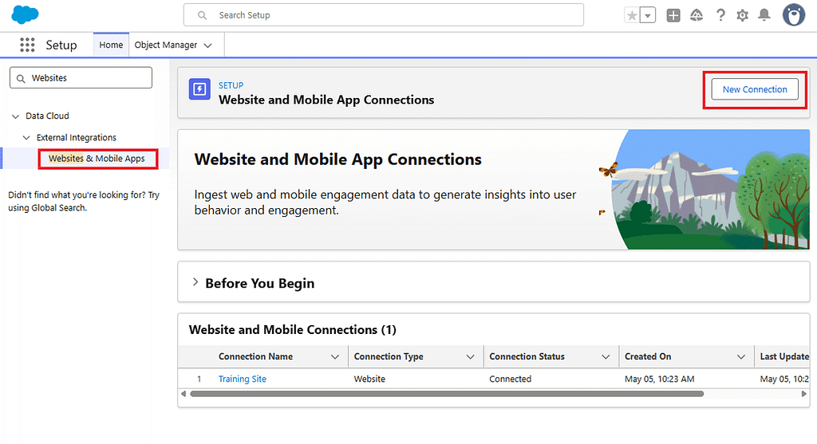Viewport: 817px width, 444px height.
Task: Open the Connection Status column menu
Action: (606, 357)
